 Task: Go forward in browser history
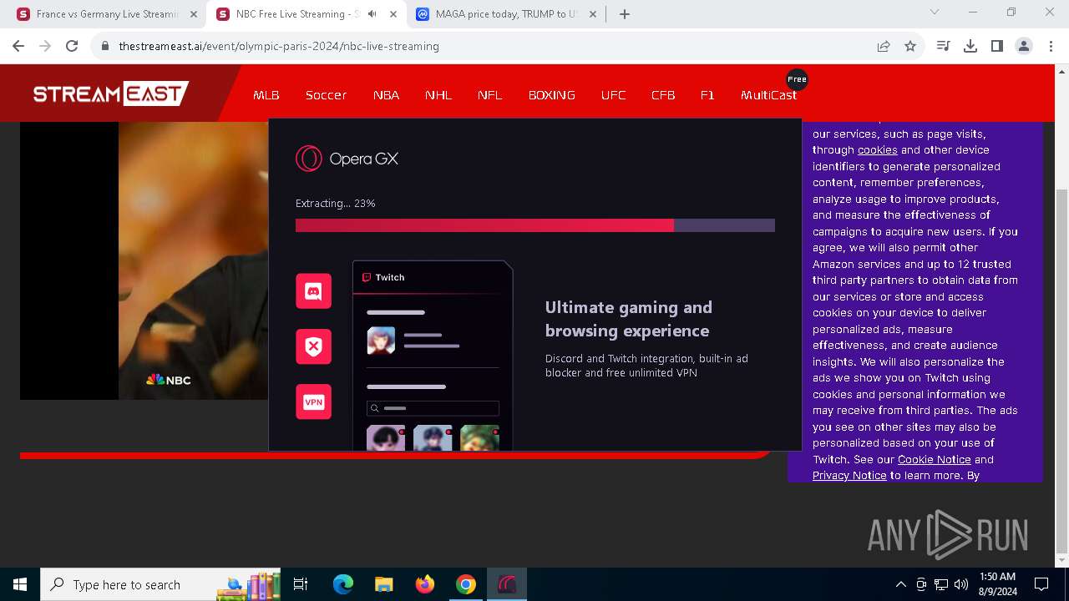pyautogui.click(x=45, y=46)
